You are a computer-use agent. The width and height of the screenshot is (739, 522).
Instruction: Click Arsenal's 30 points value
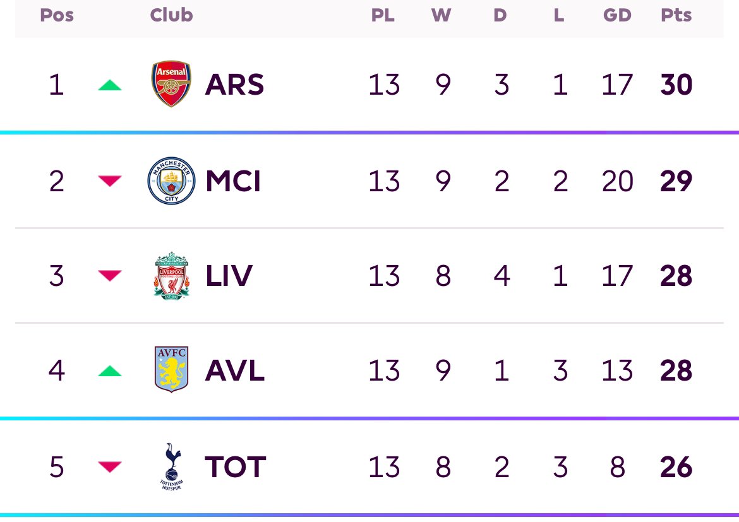(x=676, y=85)
